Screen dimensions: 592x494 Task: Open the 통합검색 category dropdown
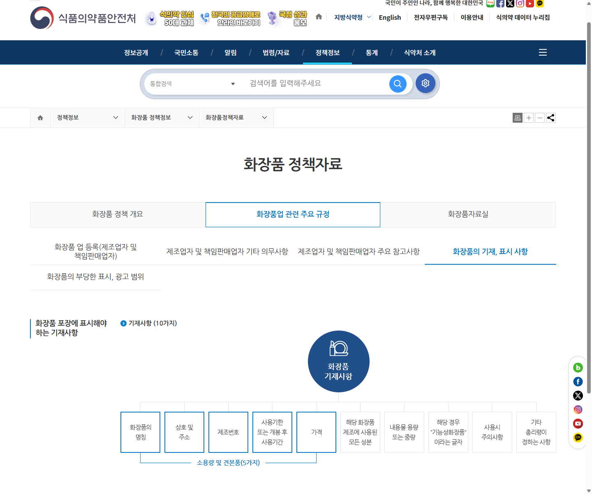coord(192,84)
